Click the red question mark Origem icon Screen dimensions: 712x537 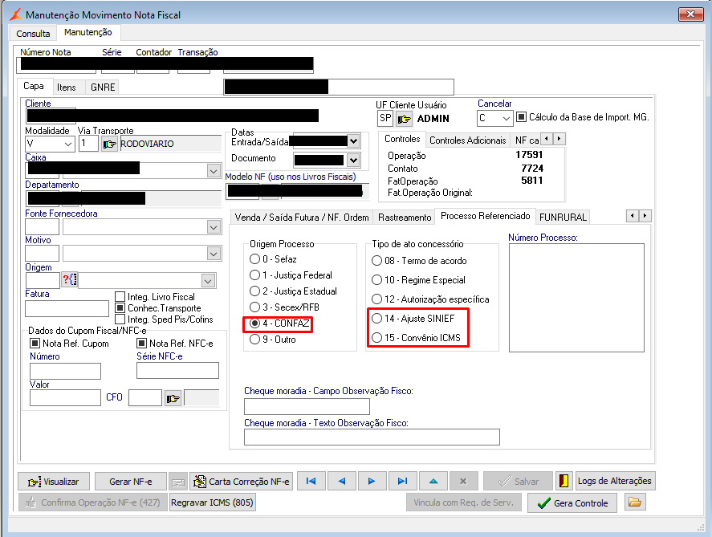coord(69,280)
